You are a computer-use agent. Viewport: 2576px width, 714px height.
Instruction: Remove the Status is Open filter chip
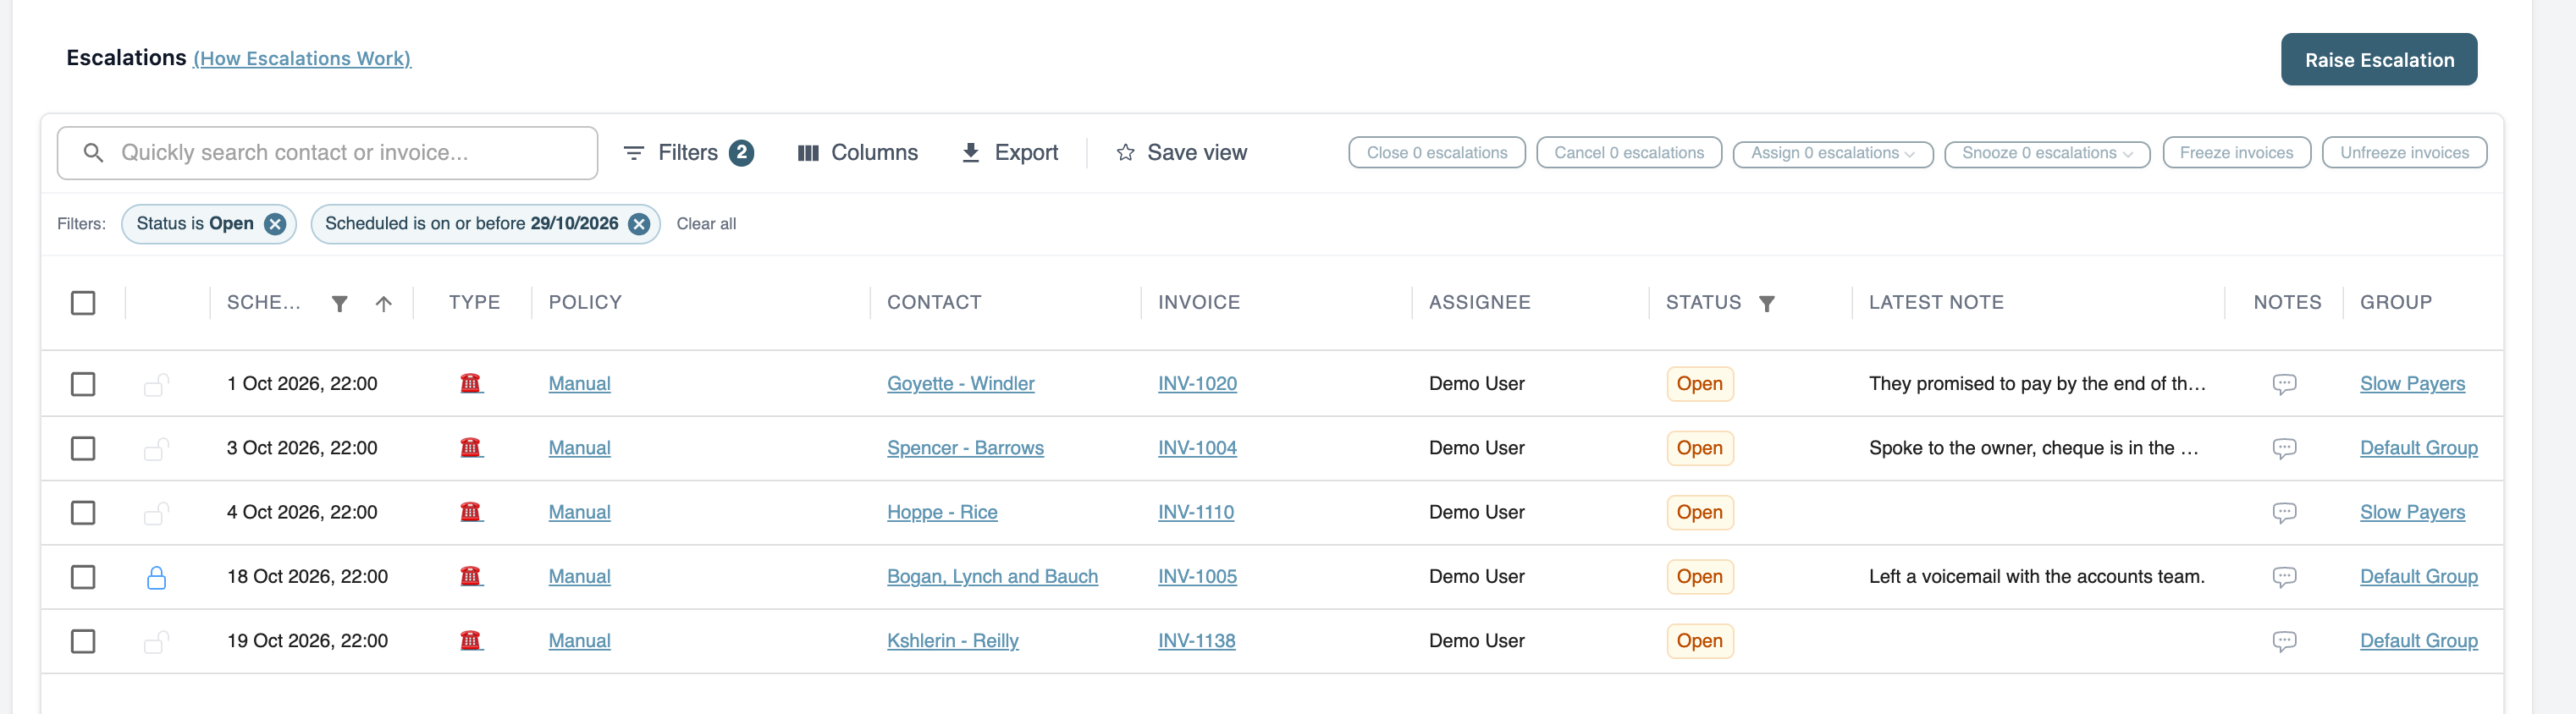pyautogui.click(x=275, y=224)
